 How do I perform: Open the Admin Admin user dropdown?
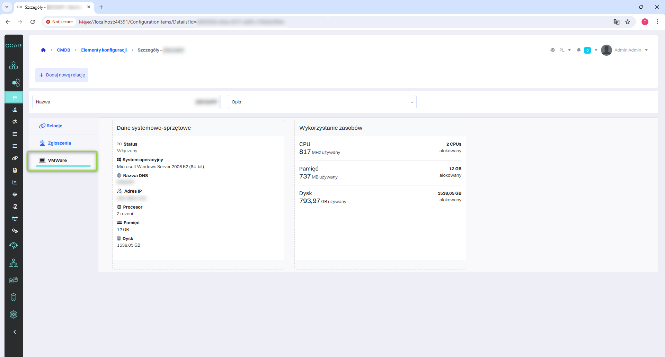[628, 50]
